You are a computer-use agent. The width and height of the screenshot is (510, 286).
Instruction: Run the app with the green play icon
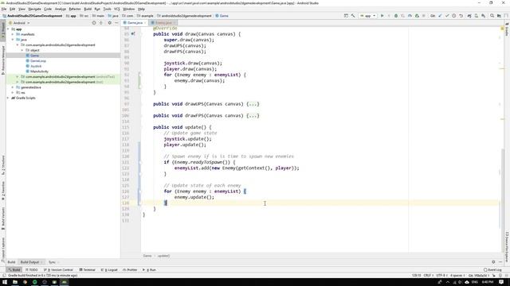click(x=382, y=16)
